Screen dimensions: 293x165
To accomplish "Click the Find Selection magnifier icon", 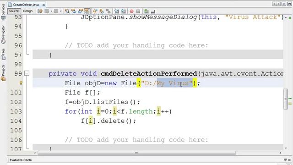I will click(67, 11).
